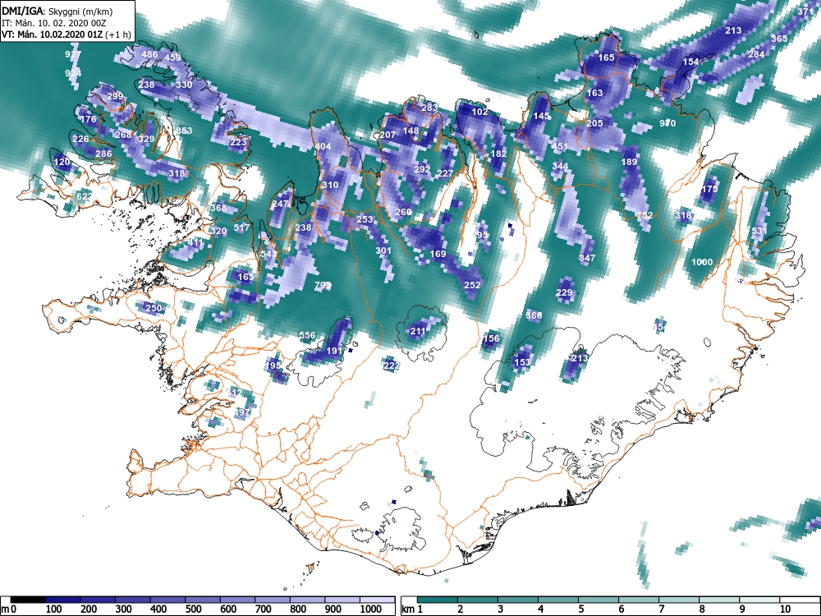Click the visibility value '792'

click(323, 285)
